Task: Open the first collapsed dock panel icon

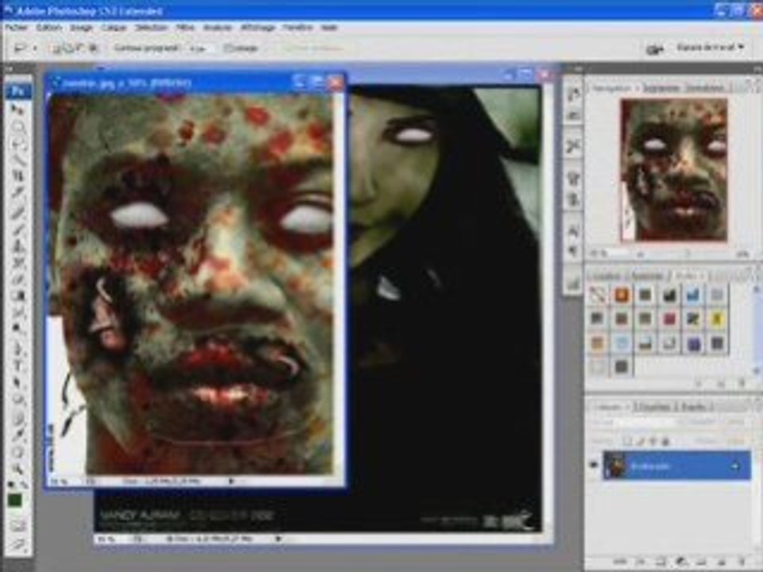Action: click(573, 94)
